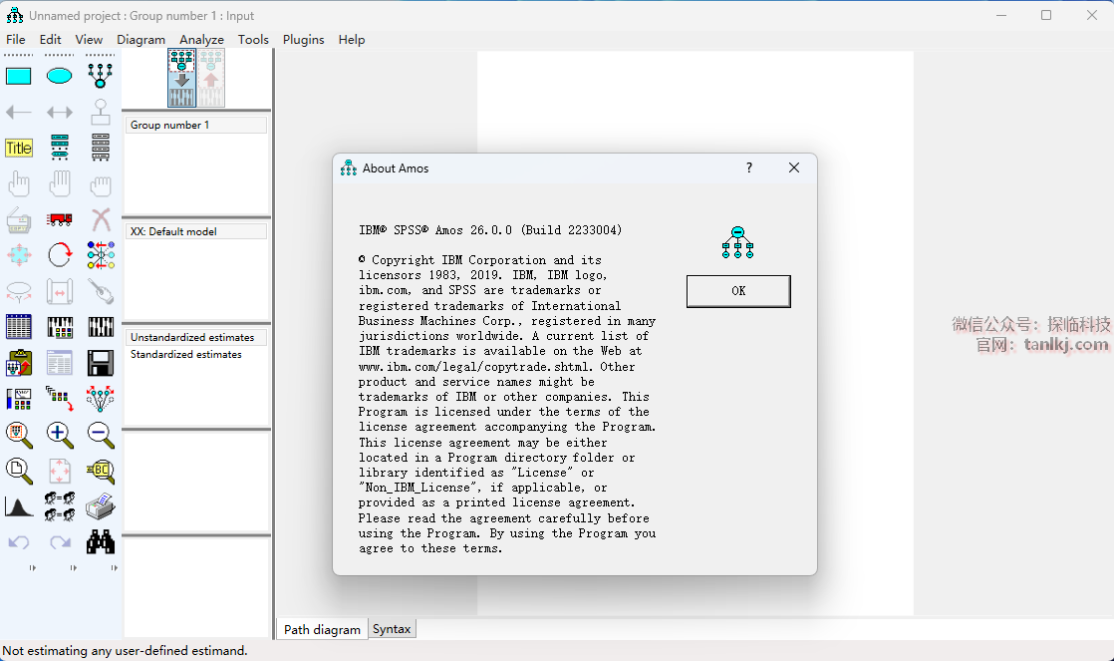1114x661 pixels.
Task: Select XX: Default model in models panel
Action: click(173, 231)
